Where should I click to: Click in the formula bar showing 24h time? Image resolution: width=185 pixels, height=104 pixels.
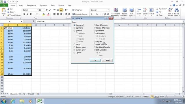[x=109, y=21]
